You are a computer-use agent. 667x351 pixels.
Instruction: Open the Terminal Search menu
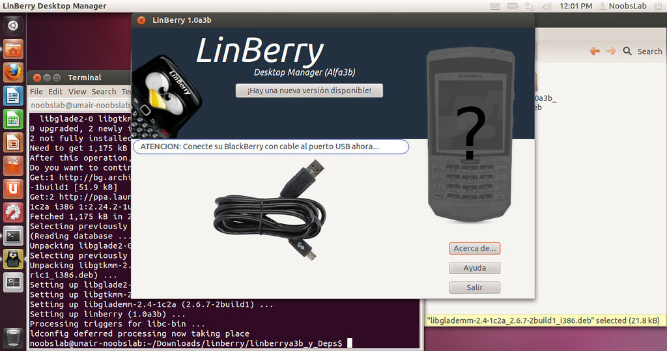[104, 91]
